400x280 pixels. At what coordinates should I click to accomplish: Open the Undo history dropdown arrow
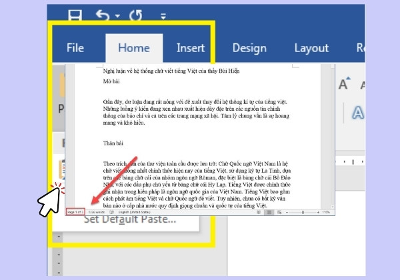click(117, 16)
